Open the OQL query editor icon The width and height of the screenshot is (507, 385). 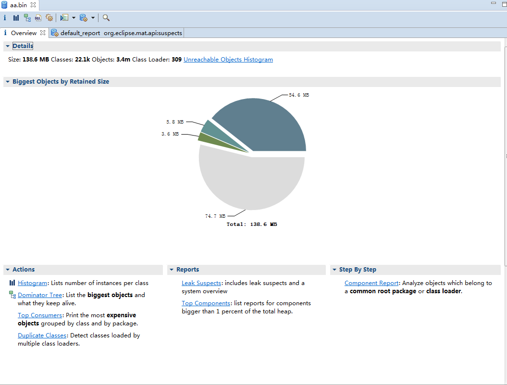coord(38,18)
